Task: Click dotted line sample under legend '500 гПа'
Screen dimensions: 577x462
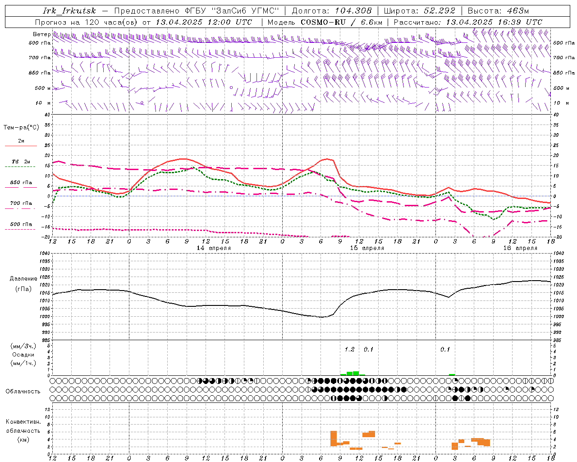Action: click(20, 230)
